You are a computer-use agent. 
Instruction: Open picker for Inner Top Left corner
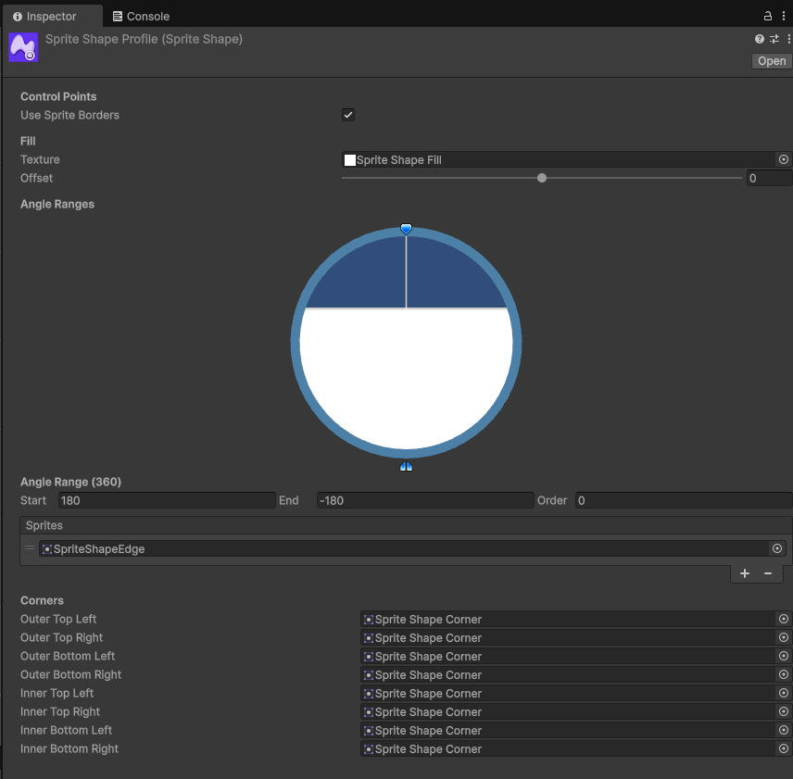(x=784, y=694)
